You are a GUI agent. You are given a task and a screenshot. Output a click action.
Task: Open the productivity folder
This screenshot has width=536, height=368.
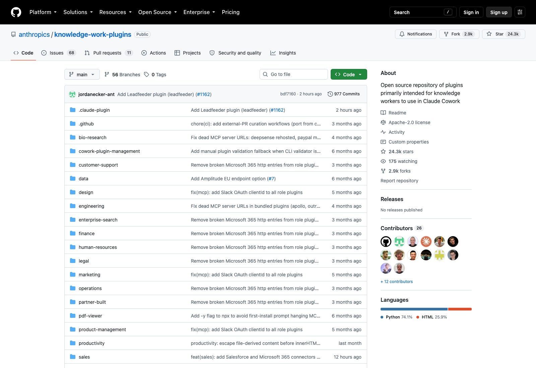[91, 343]
